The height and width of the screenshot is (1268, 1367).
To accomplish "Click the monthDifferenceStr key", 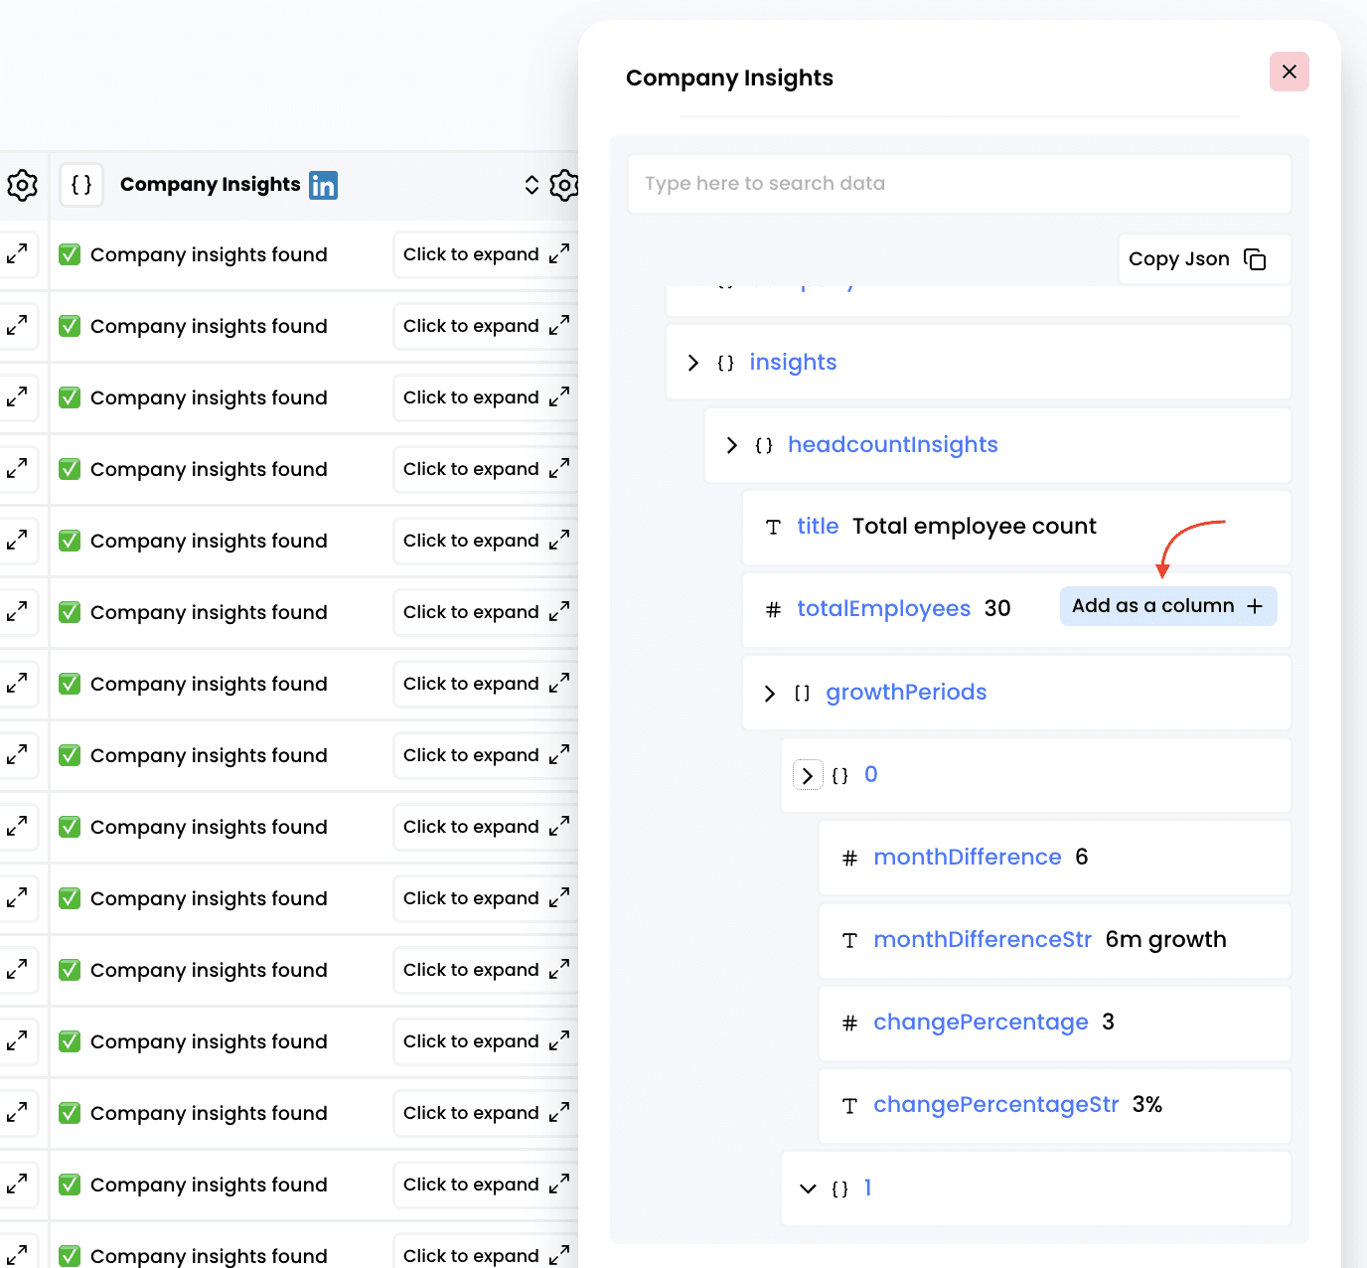I will [983, 940].
